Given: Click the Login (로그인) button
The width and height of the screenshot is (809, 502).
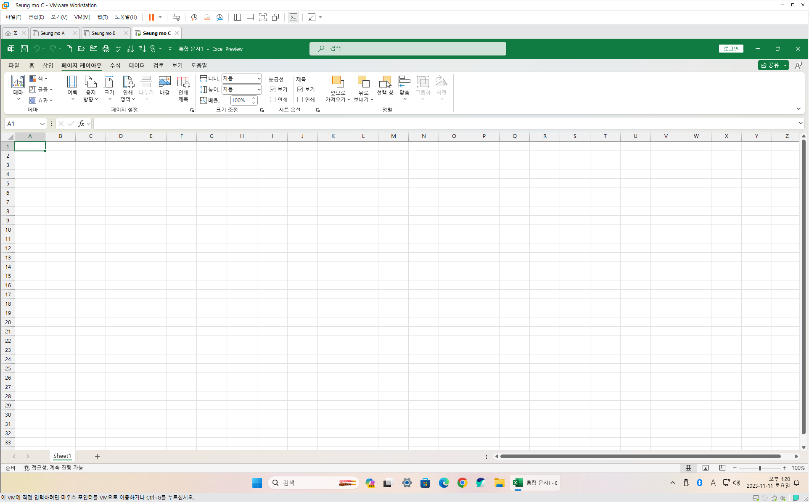Looking at the screenshot, I should click(731, 49).
